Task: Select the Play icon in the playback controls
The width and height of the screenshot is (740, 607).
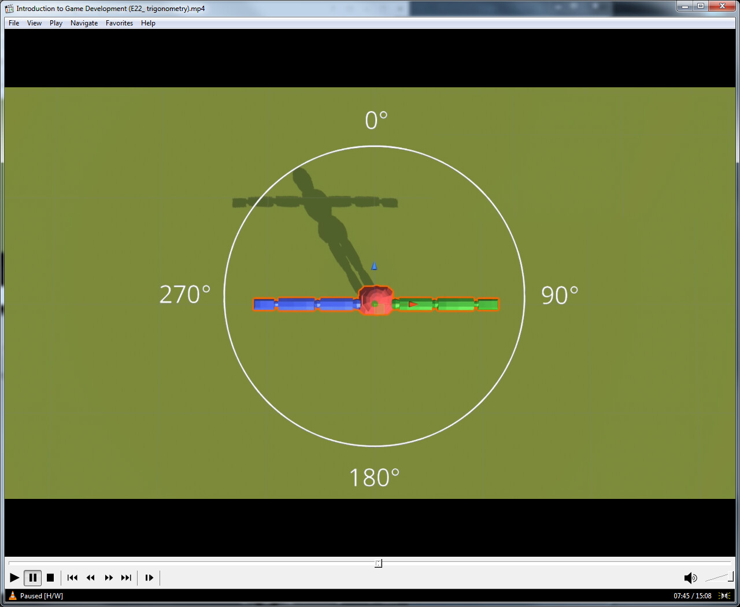Action: pyautogui.click(x=14, y=578)
